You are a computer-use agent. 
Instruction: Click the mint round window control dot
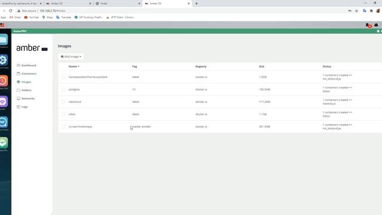point(378,31)
